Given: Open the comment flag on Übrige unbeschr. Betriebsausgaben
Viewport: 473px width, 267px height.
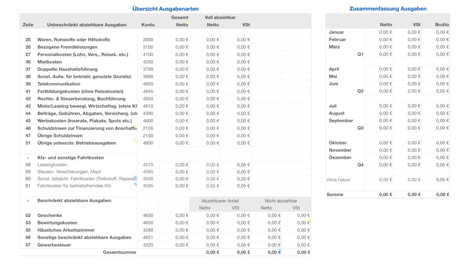Looking at the screenshot, I should (x=135, y=141).
